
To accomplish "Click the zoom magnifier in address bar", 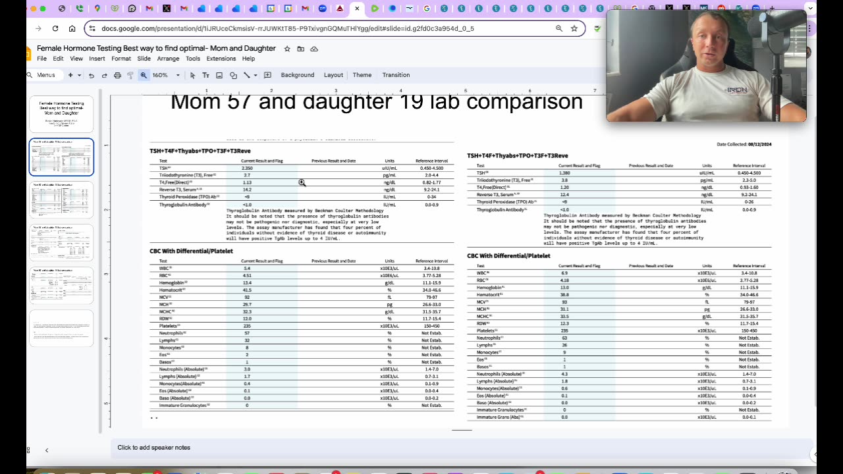I will tap(558, 28).
